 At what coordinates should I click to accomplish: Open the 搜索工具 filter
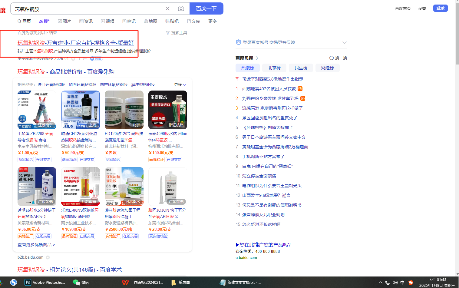click(x=177, y=33)
